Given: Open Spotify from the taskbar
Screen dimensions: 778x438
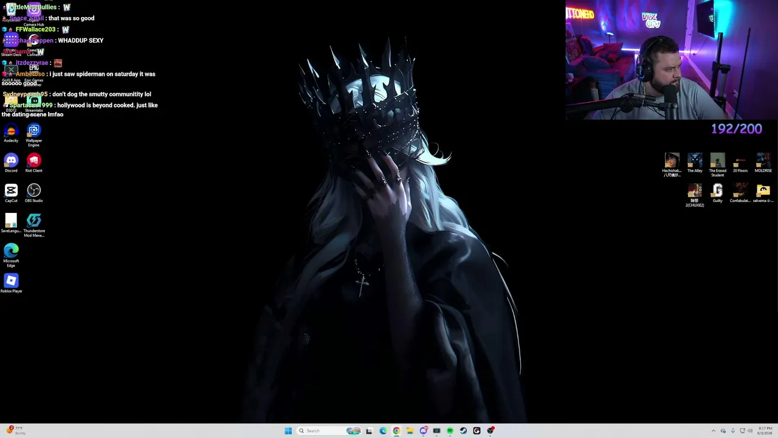Looking at the screenshot, I should pyautogui.click(x=450, y=431).
